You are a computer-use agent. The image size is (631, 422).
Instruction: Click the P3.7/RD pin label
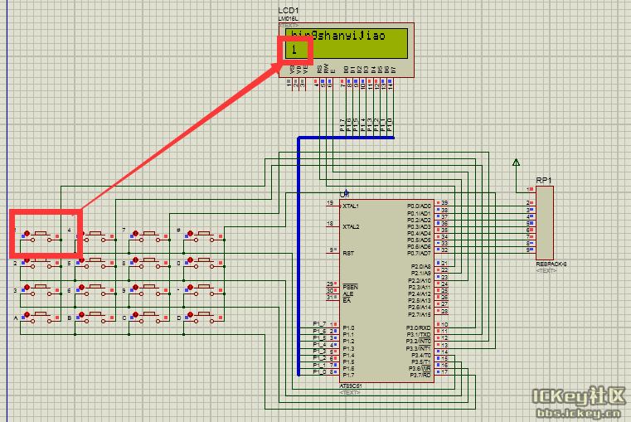click(x=420, y=375)
